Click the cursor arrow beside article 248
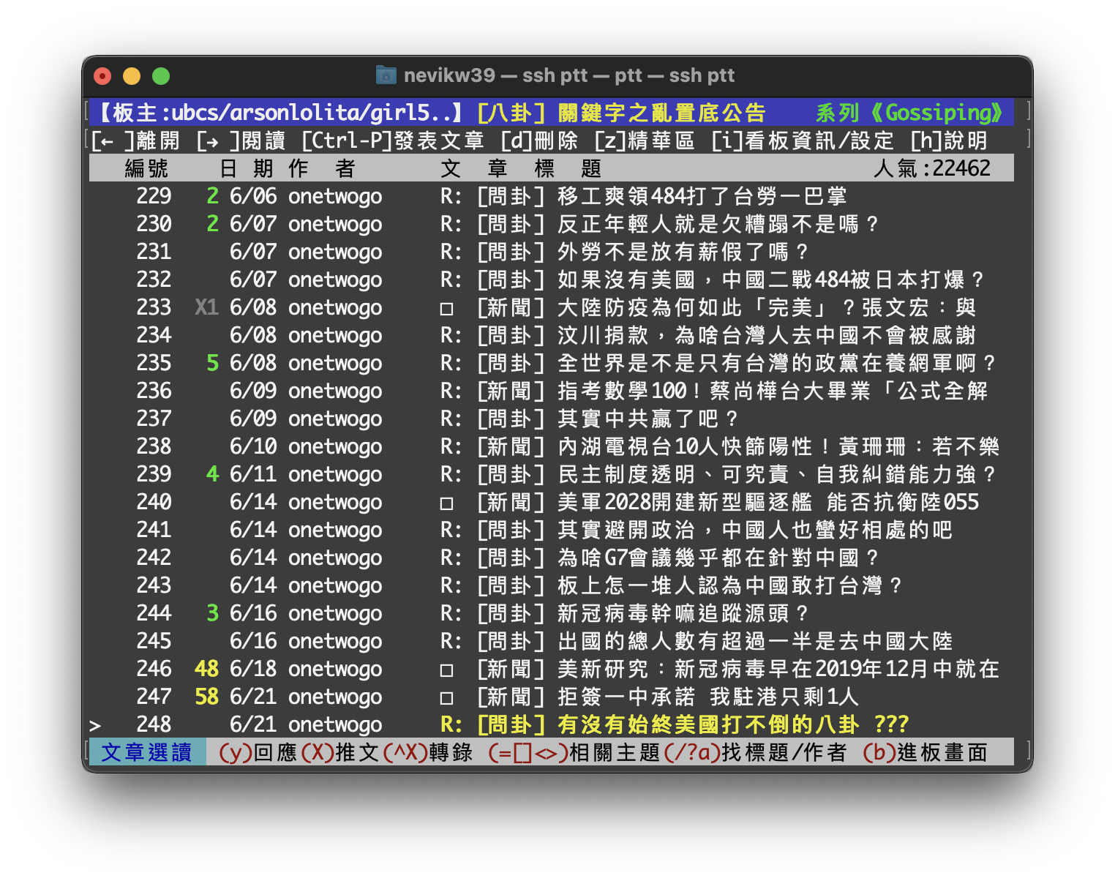 (x=95, y=725)
